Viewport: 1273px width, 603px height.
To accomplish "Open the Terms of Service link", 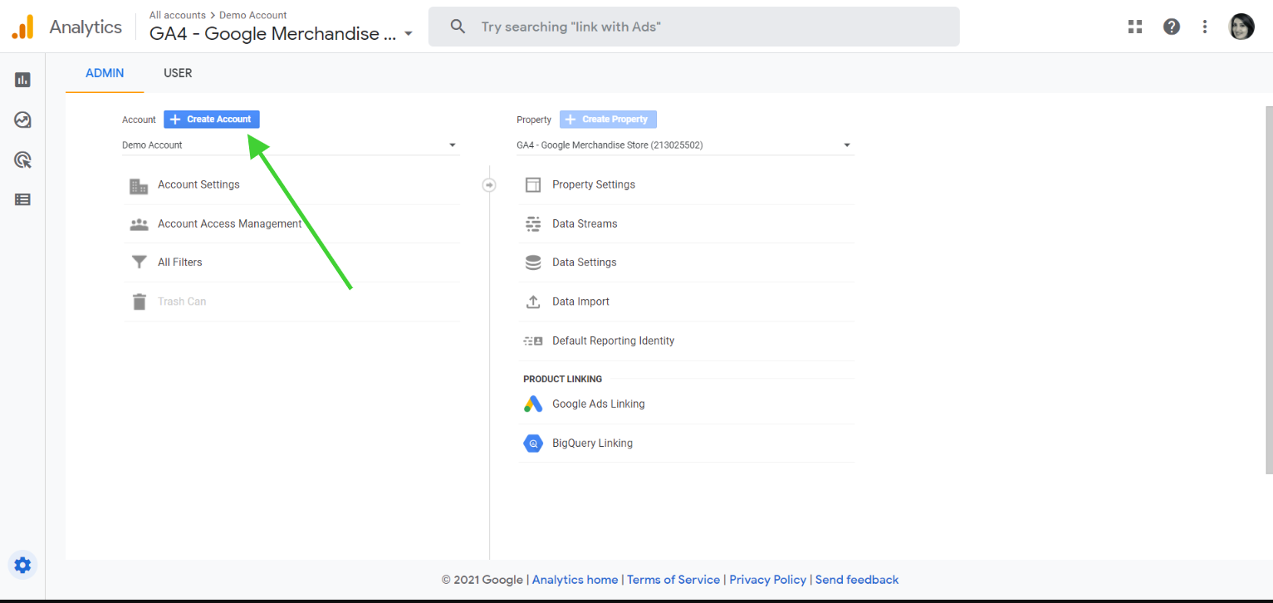I will pos(673,580).
